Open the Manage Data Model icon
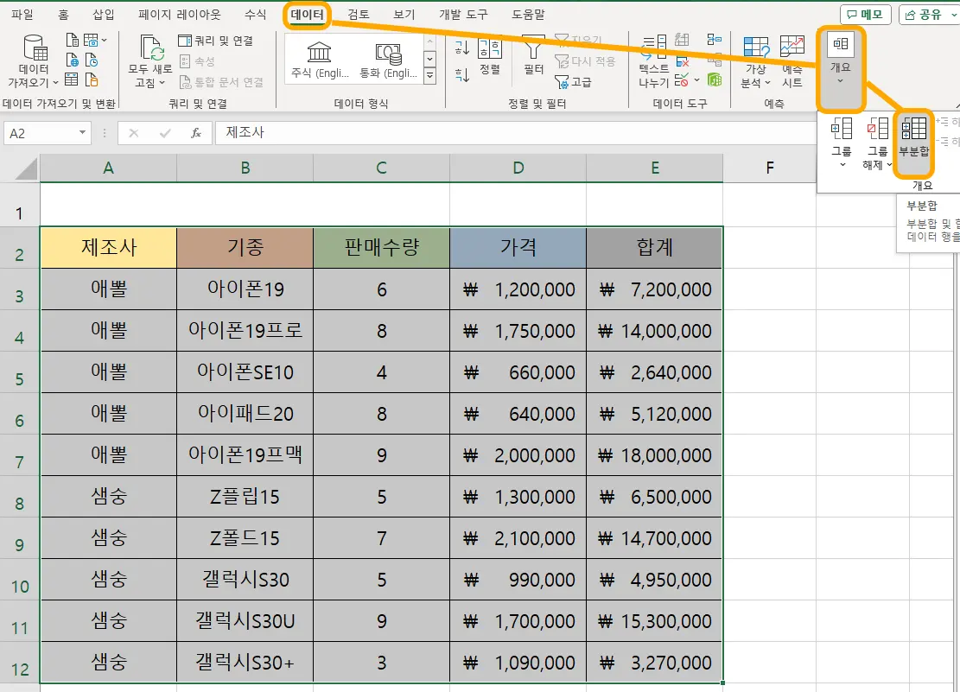This screenshot has height=692, width=960. pos(714,79)
